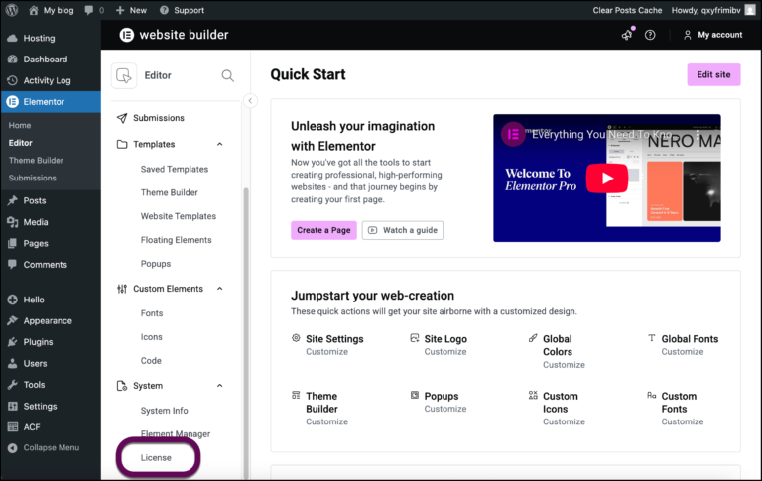Screen dimensions: 762x481
Task: Click the Templates folder icon
Action: (122, 145)
